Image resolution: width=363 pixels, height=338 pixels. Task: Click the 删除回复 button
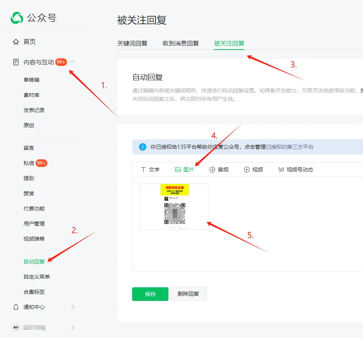[x=189, y=294]
